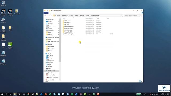Open the View ribbon tab

click(x=61, y=13)
